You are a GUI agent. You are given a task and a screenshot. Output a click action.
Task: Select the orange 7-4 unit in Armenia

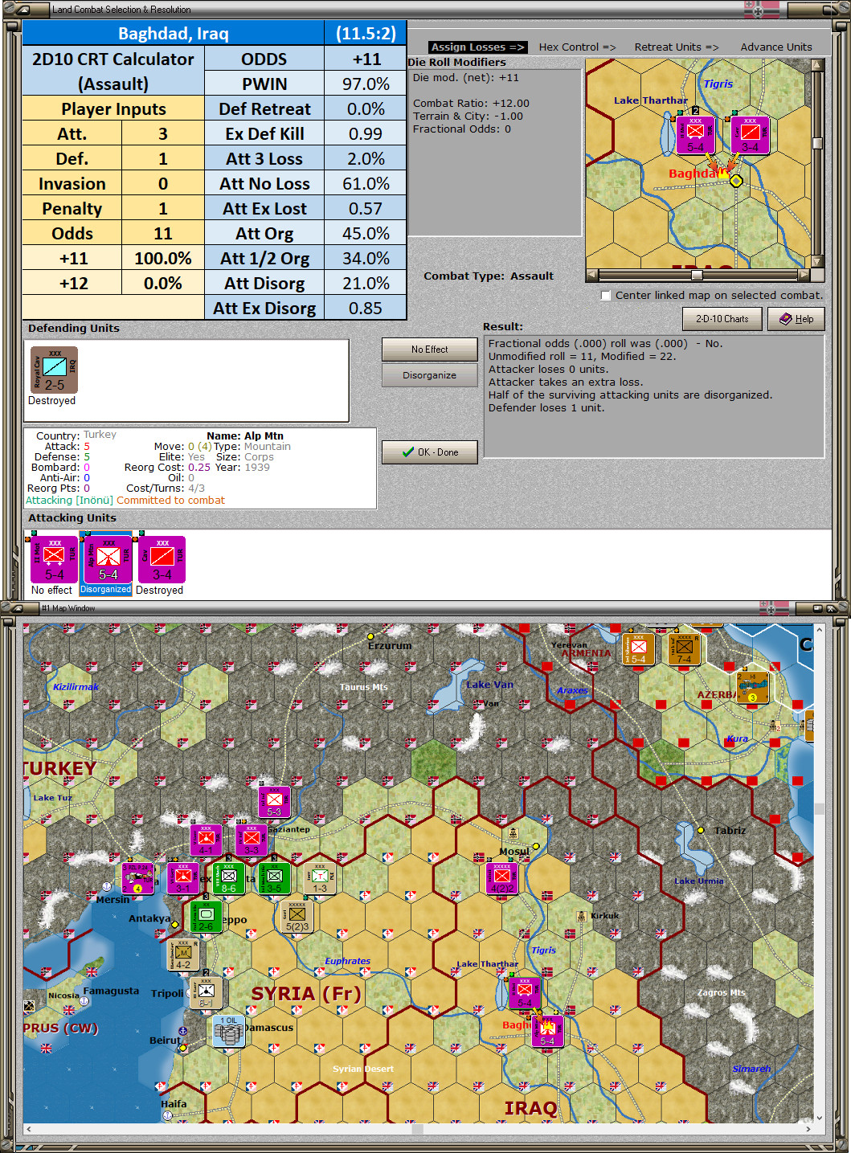684,649
